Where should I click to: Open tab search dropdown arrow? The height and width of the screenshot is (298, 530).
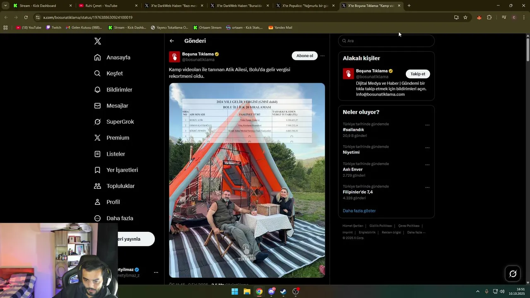tap(5, 6)
